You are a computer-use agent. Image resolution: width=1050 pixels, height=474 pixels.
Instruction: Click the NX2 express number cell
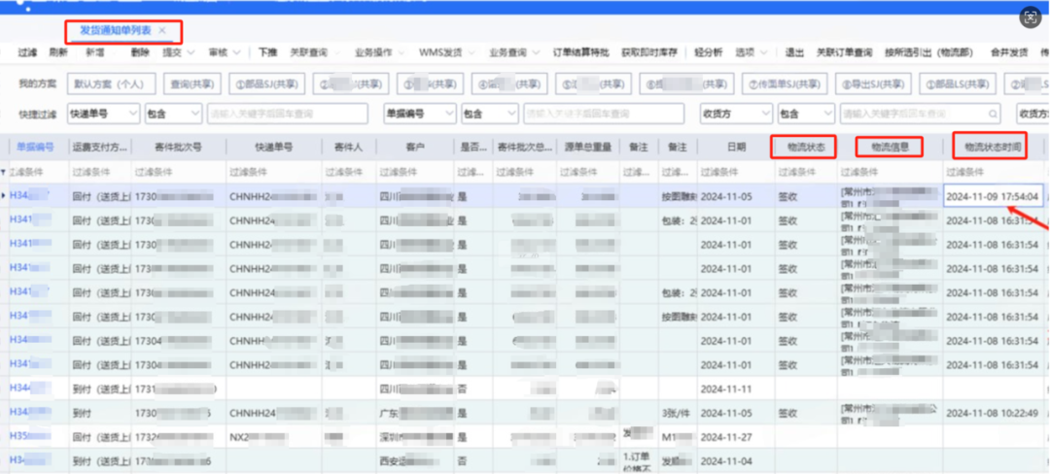273,436
